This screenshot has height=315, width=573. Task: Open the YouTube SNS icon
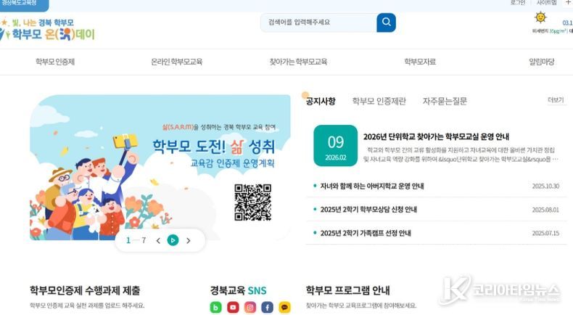pos(233,307)
